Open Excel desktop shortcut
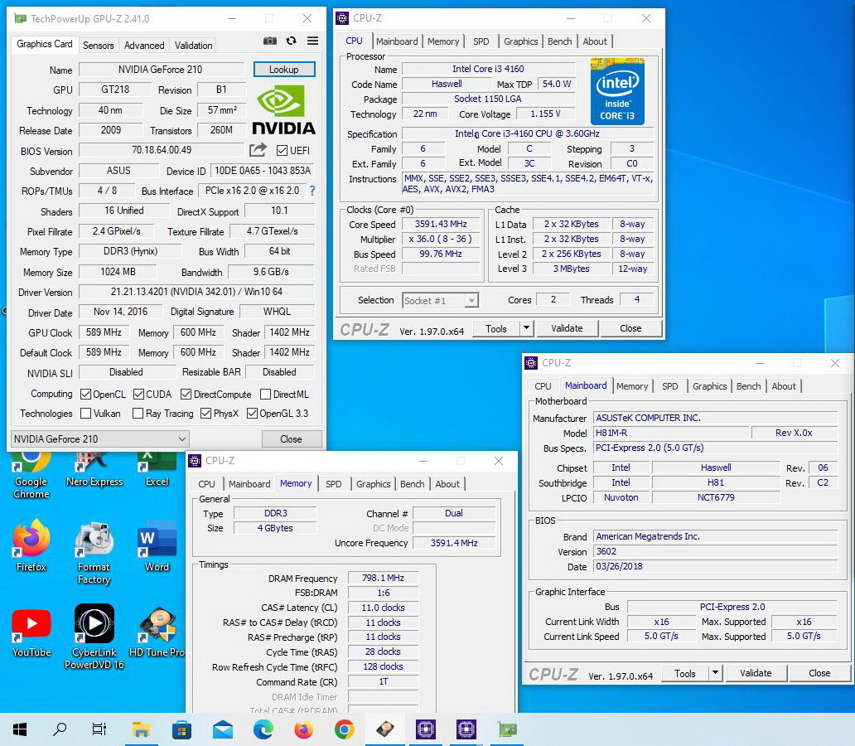Viewport: 855px width, 746px height. tap(157, 469)
